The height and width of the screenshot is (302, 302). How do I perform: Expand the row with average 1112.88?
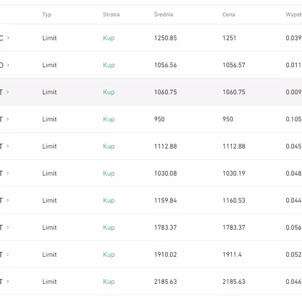pyautogui.click(x=8, y=146)
